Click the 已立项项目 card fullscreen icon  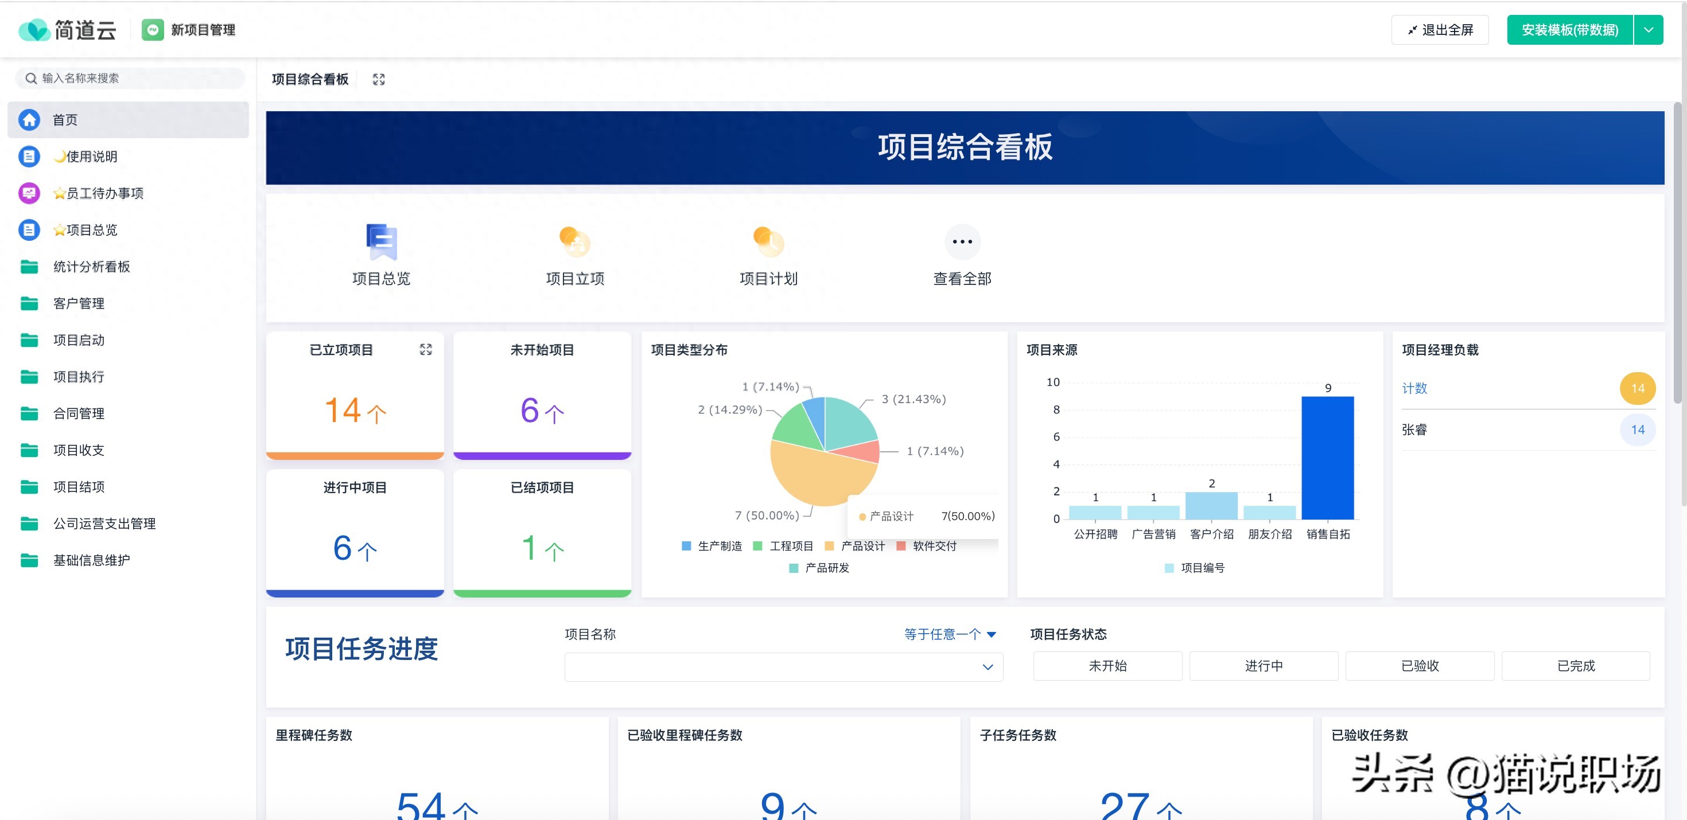[426, 349]
